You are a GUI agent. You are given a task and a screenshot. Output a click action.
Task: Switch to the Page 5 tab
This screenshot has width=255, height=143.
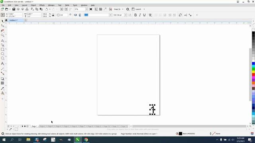click(67, 126)
